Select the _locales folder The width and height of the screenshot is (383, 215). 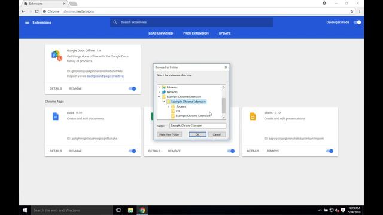pyautogui.click(x=181, y=106)
